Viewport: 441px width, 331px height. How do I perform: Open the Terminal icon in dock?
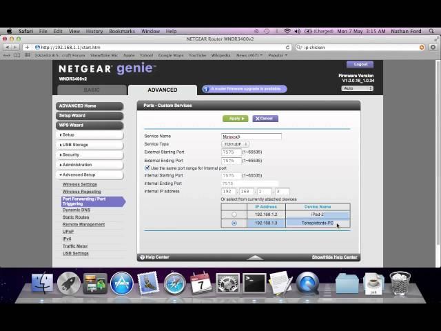coord(254,283)
